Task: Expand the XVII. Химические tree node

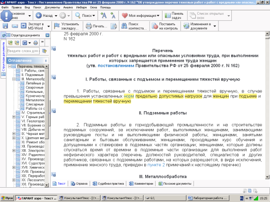Action: [14, 167]
